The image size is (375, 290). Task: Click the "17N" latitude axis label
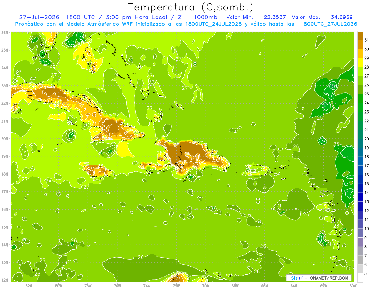5,191
